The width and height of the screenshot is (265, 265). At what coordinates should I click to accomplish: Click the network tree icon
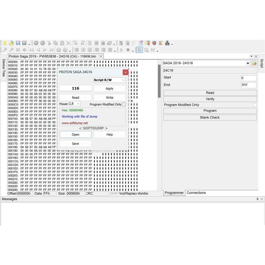tap(167, 43)
